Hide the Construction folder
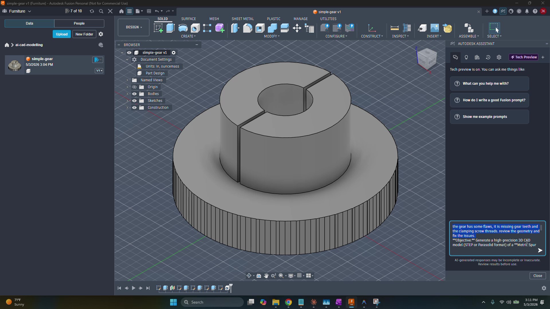 point(134,108)
